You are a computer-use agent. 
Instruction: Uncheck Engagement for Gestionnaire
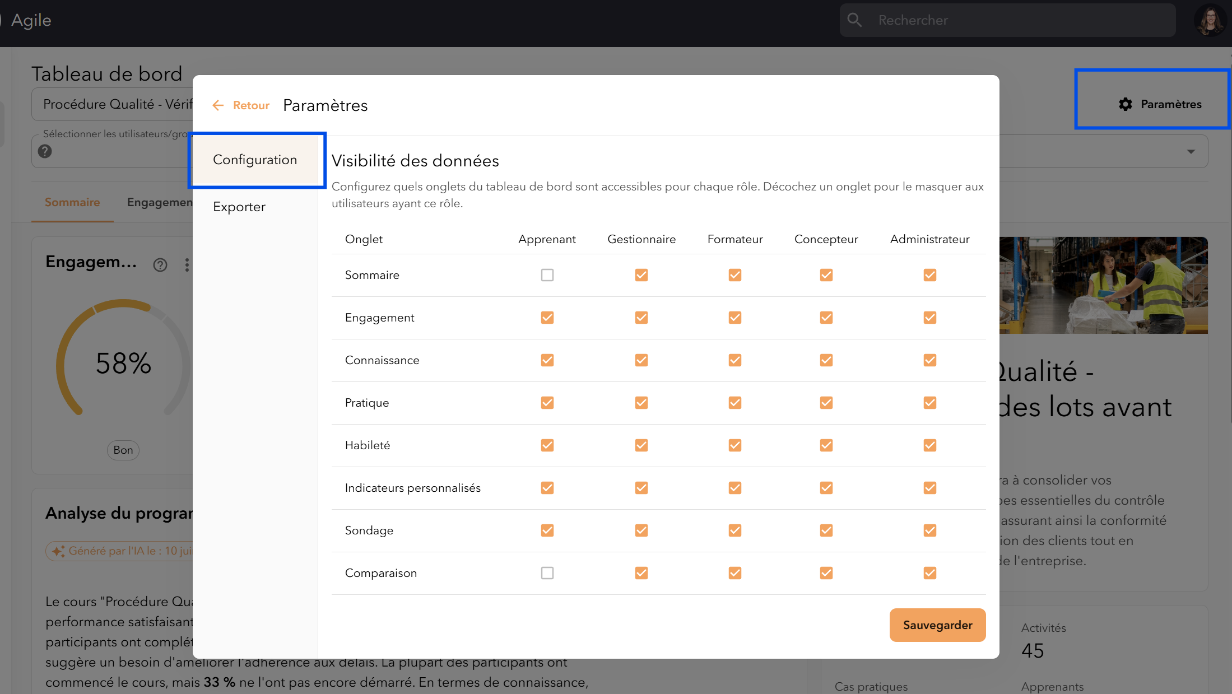click(x=641, y=318)
